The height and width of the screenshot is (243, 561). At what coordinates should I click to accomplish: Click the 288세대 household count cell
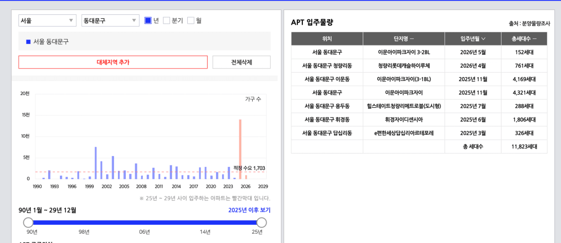pyautogui.click(x=524, y=106)
